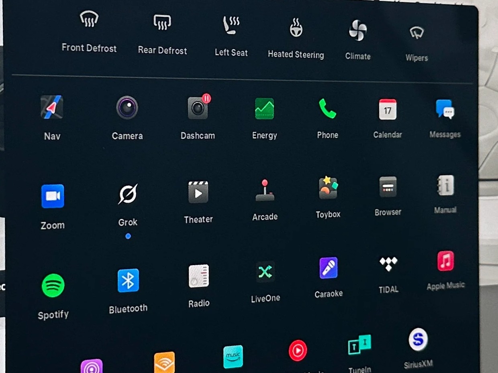Turn on the Left Seat heater
This screenshot has height=373, width=498.
coord(231,26)
